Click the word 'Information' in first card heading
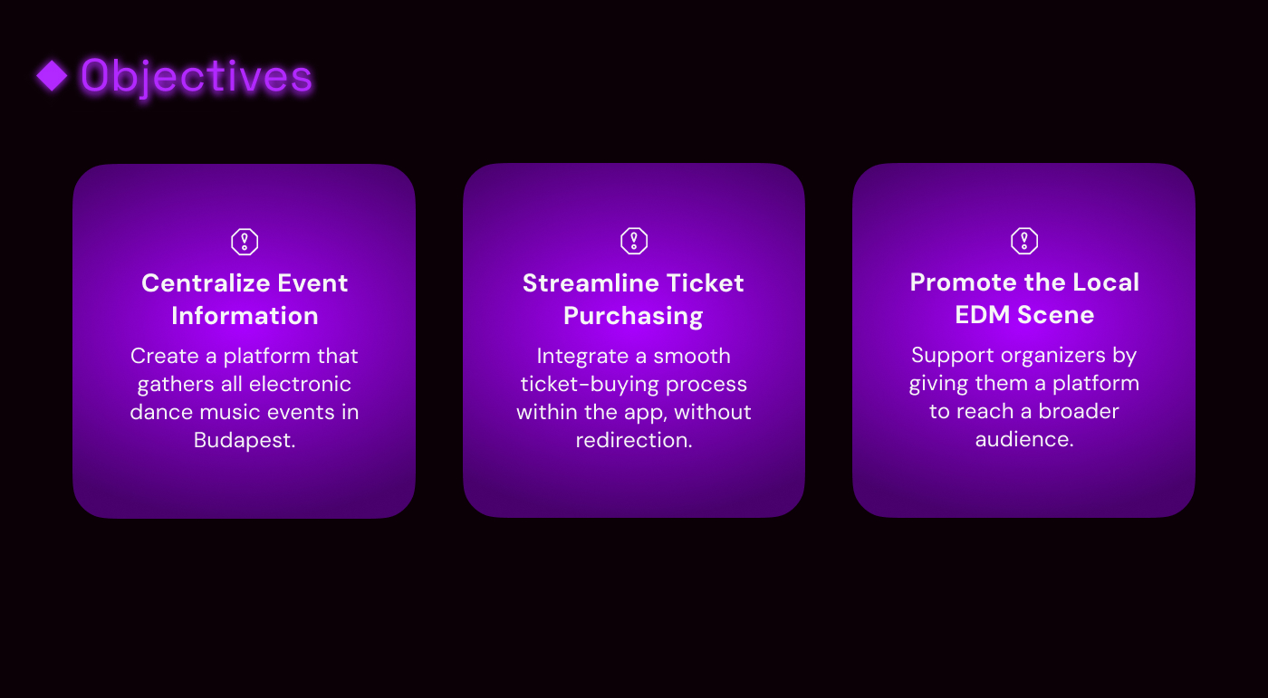The width and height of the screenshot is (1268, 698). click(x=245, y=316)
